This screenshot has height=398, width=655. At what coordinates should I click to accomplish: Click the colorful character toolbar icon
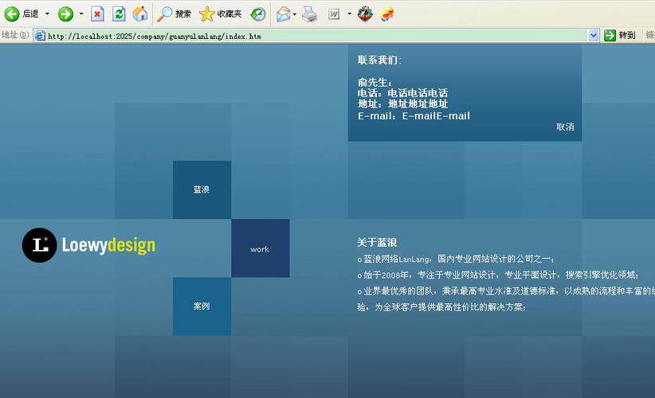pos(365,14)
